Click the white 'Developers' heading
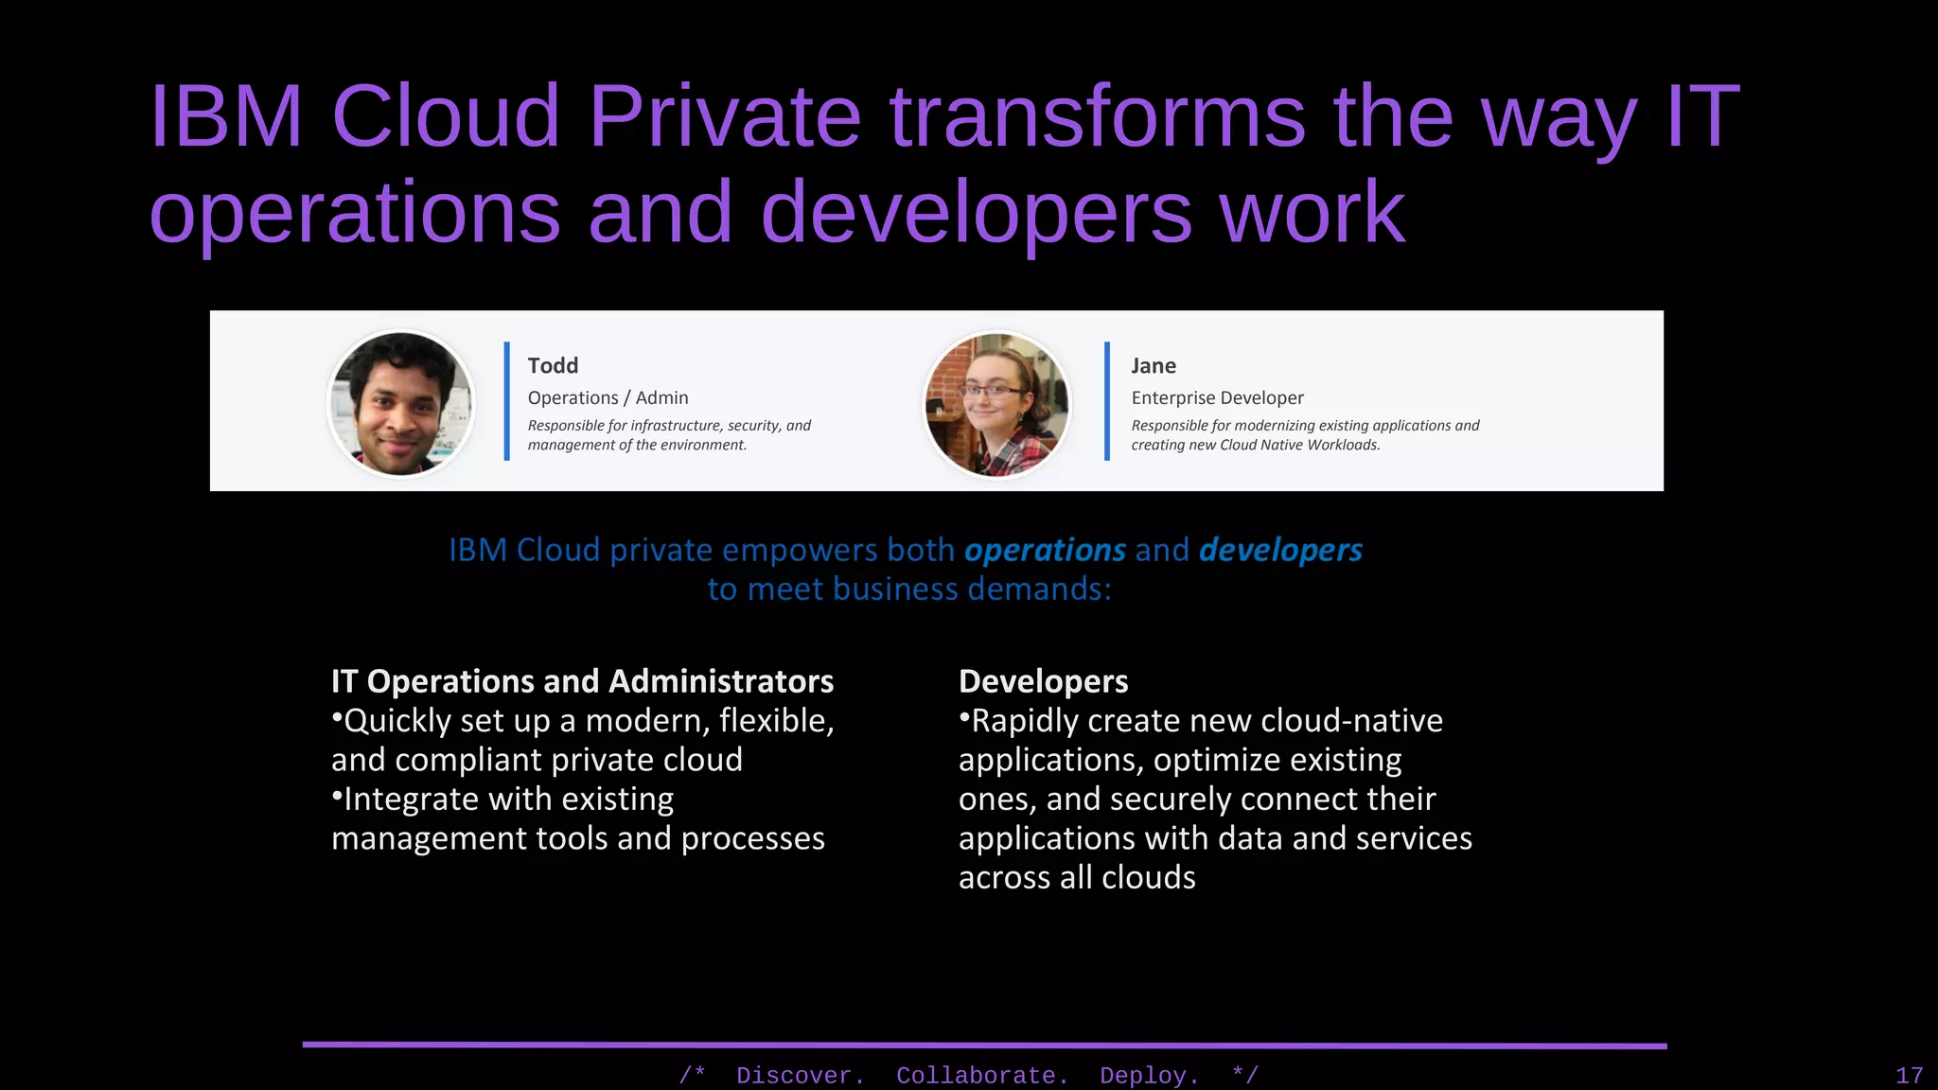 pyautogui.click(x=1043, y=681)
